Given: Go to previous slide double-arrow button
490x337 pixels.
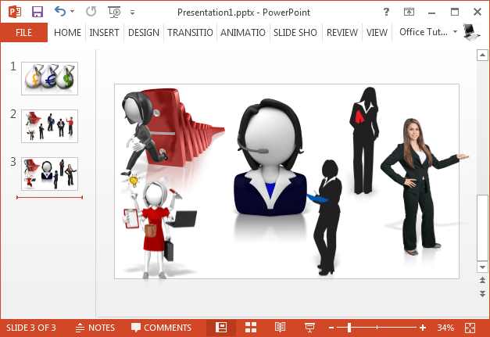Looking at the screenshot, I should click(x=482, y=280).
